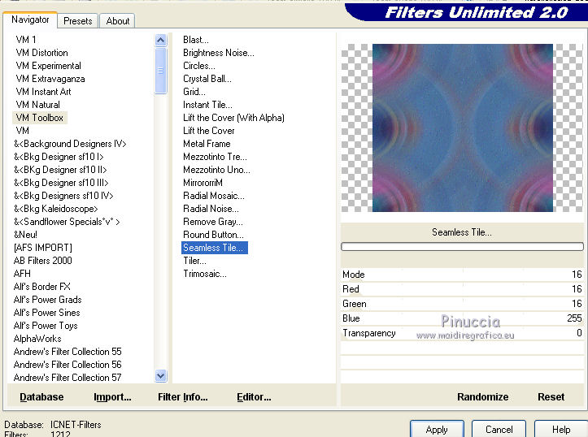Pick the Trimosaic... filter
The image size is (588, 437).
205,274
